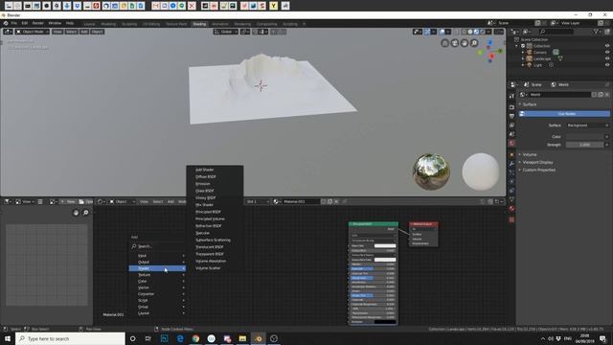Expand the Viewport Display panel
This screenshot has height=345, width=613.
coord(537,162)
